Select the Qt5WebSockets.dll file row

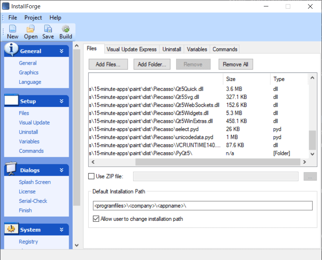198,105
